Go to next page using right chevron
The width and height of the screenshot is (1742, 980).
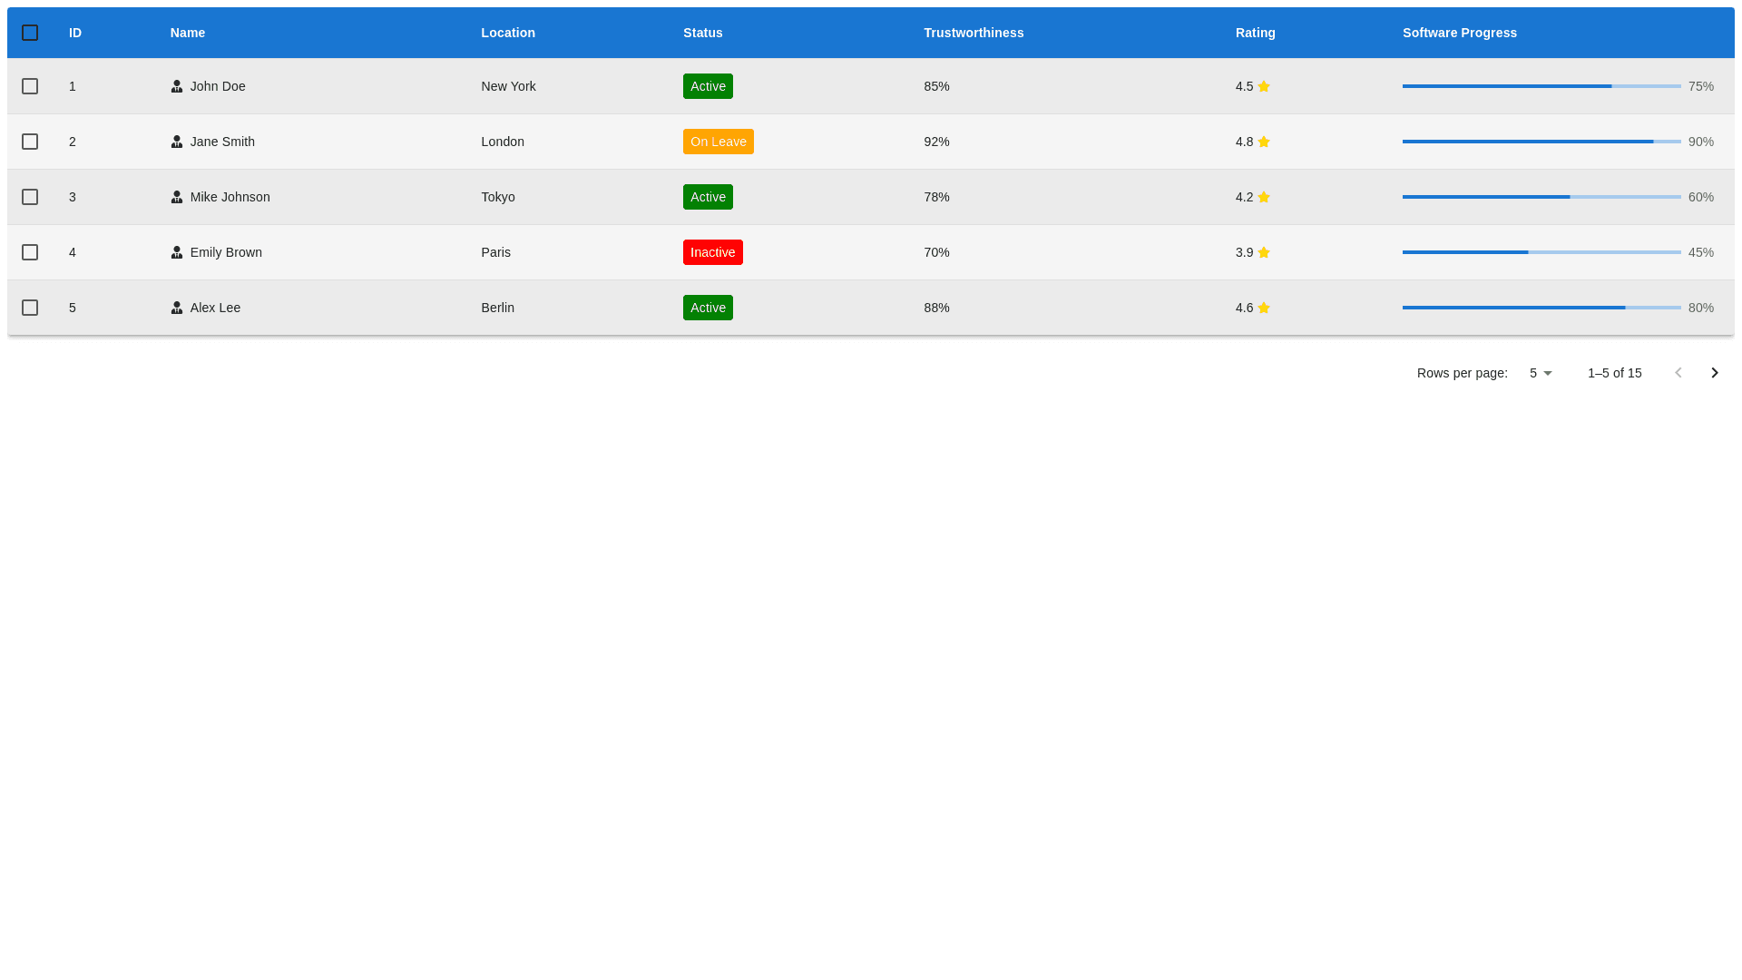[x=1714, y=373]
